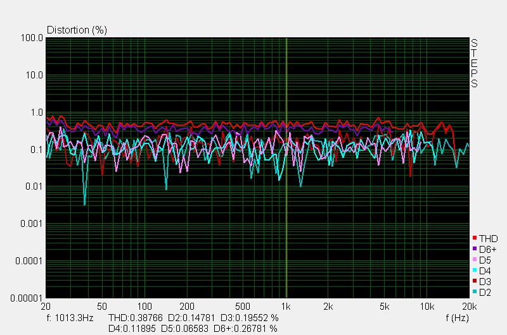Click the 100.0 y-axis tick label
This screenshot has height=335, width=507.
click(x=32, y=38)
